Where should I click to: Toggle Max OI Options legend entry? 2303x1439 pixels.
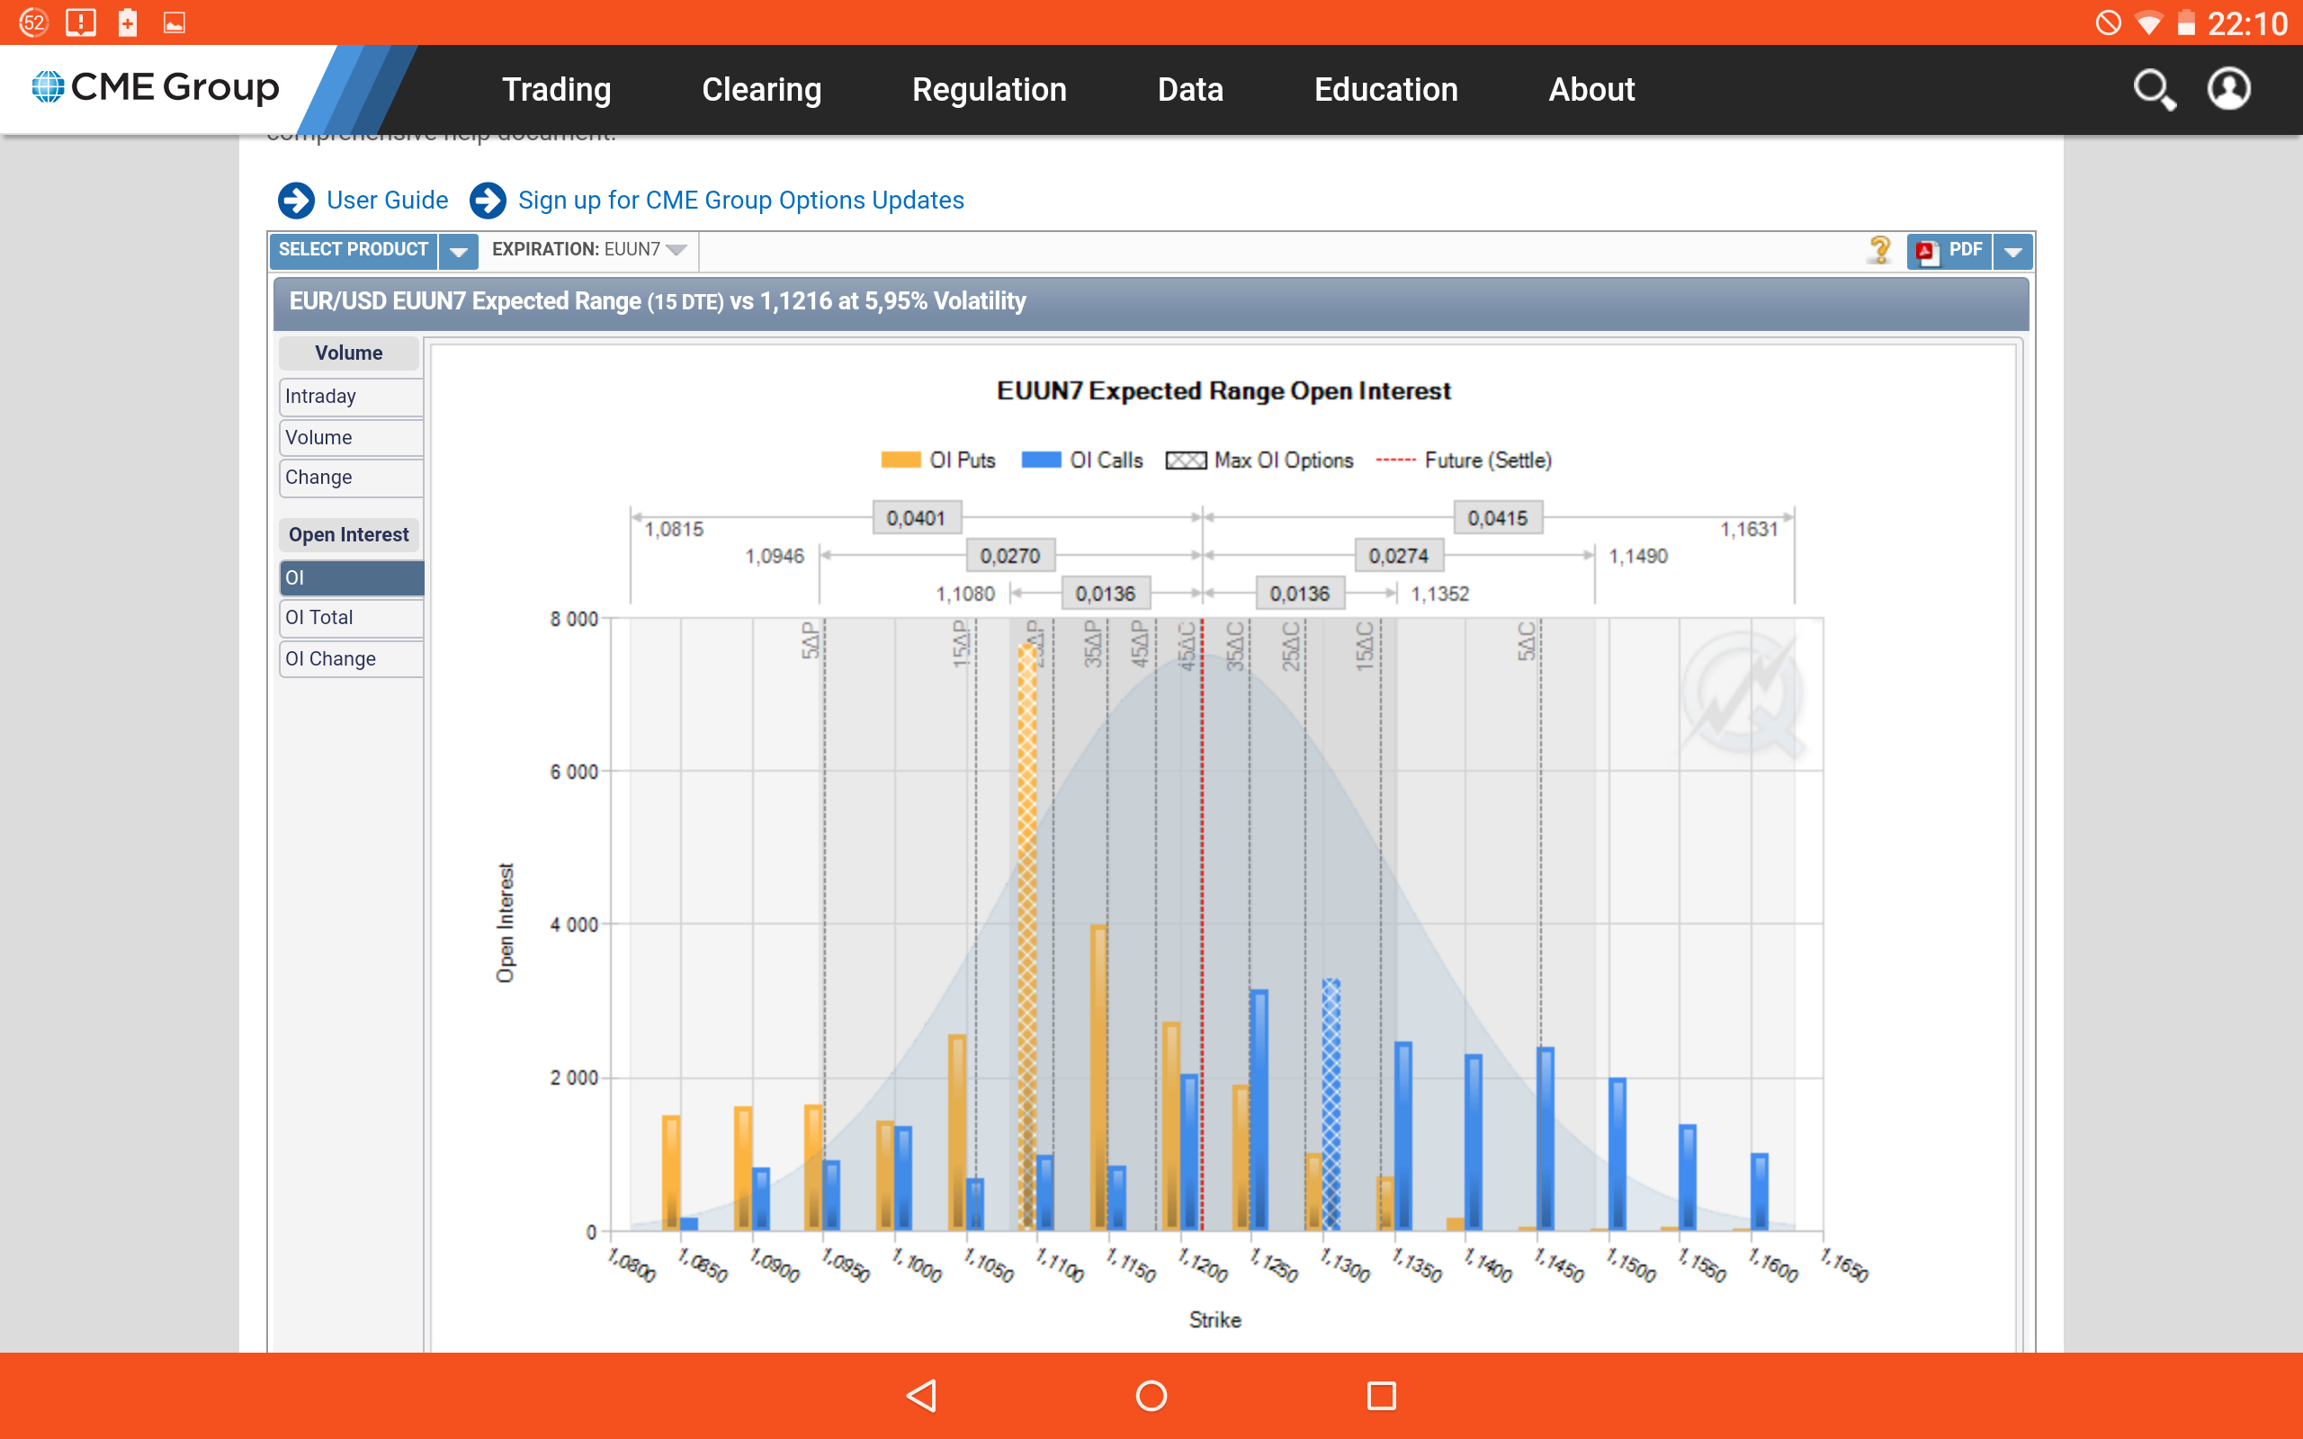1260,460
